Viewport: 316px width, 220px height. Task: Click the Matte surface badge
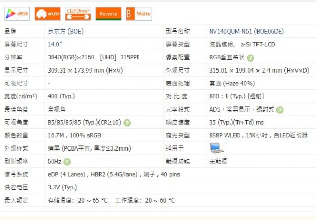[139, 14]
